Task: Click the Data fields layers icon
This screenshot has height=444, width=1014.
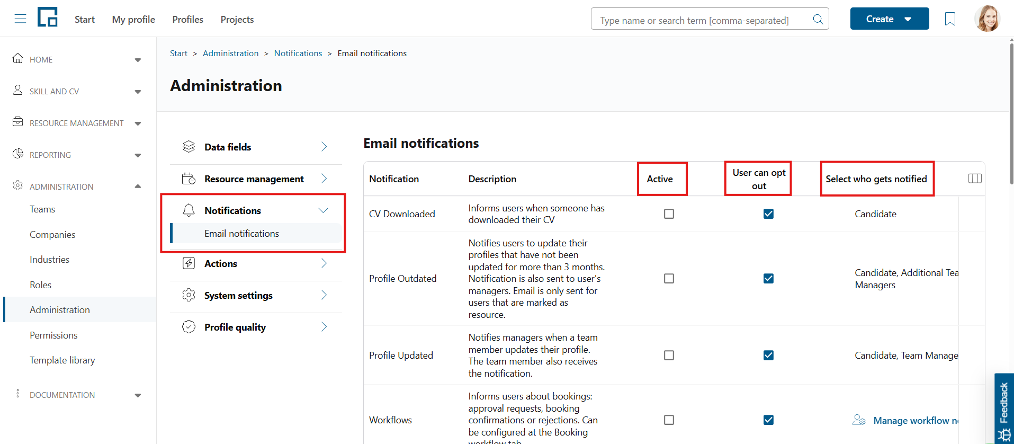Action: pos(189,147)
